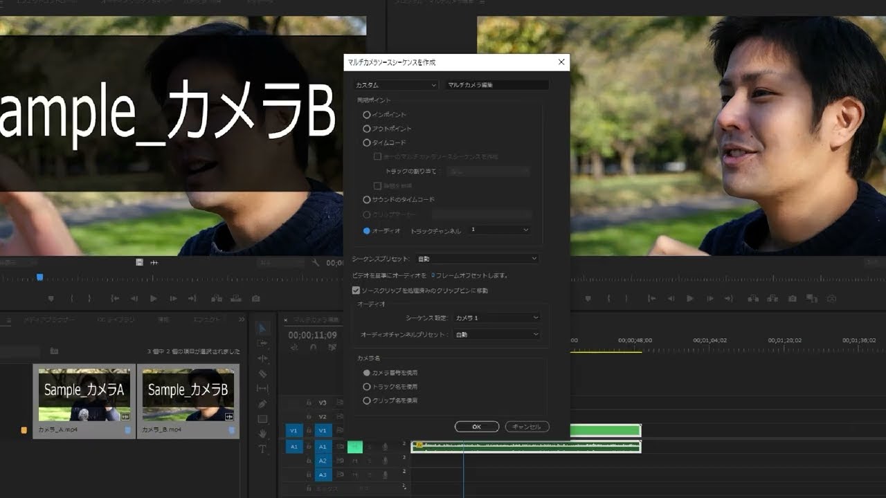Select カメラ_A.mp4 thumbnail in Project panel
Image resolution: width=886 pixels, height=498 pixels.
(x=84, y=394)
